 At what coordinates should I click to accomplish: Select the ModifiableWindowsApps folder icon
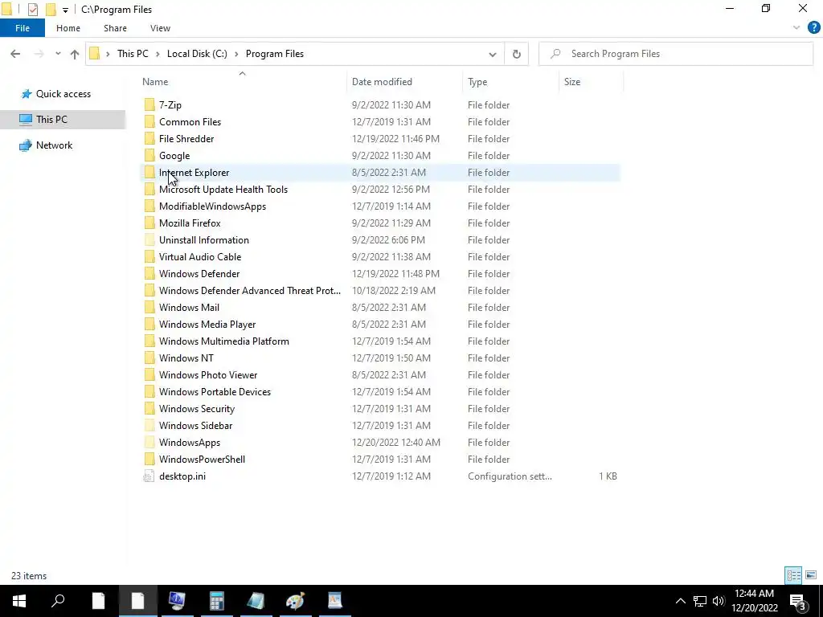click(149, 206)
